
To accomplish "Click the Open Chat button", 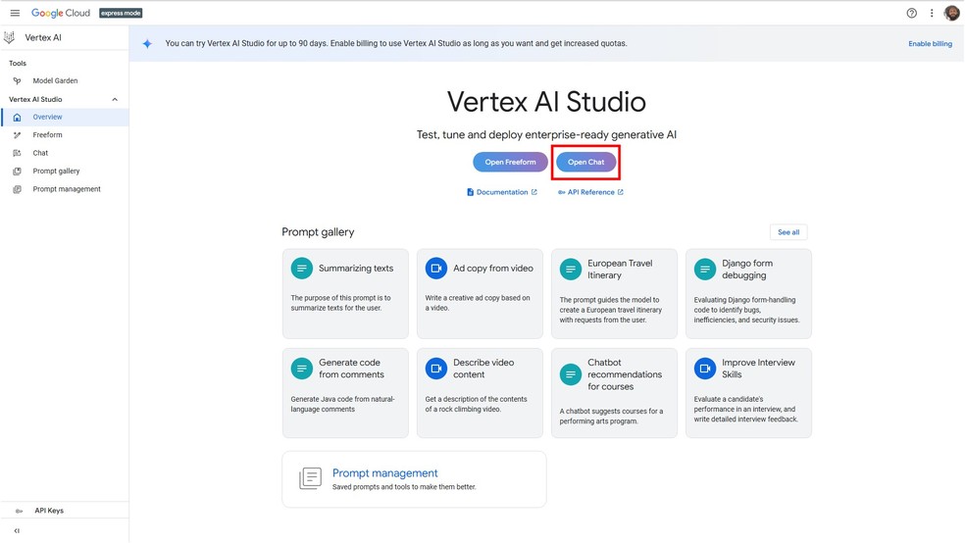I will point(585,163).
